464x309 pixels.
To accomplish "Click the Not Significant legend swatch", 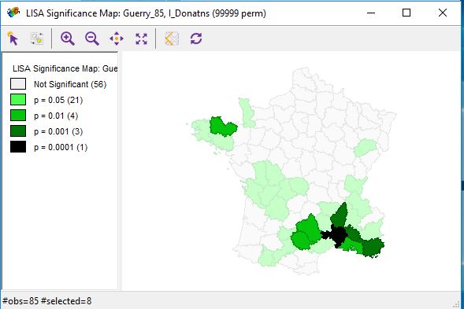I will click(x=18, y=84).
